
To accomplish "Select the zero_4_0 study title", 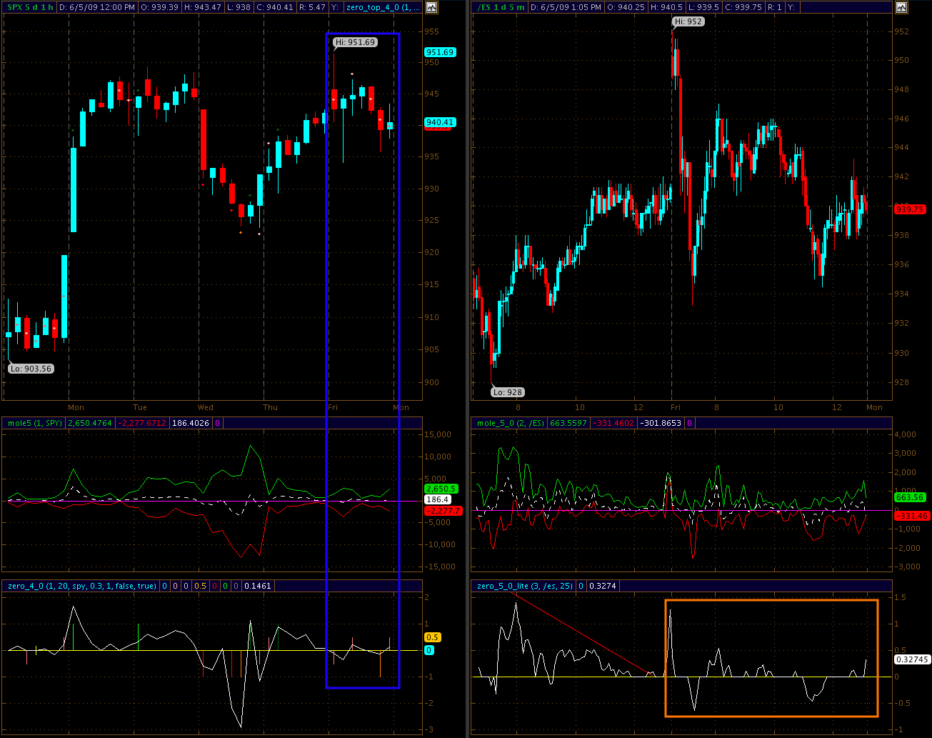I will click(x=81, y=586).
